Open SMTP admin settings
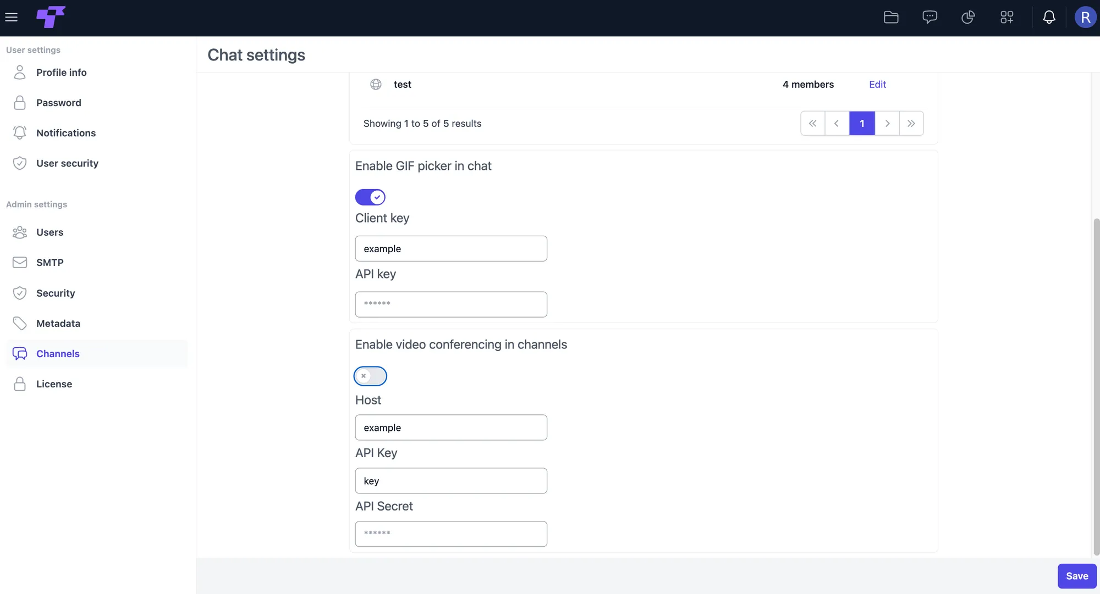The image size is (1100, 594). (96, 263)
